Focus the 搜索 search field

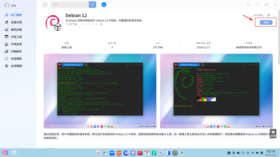[70, 5]
